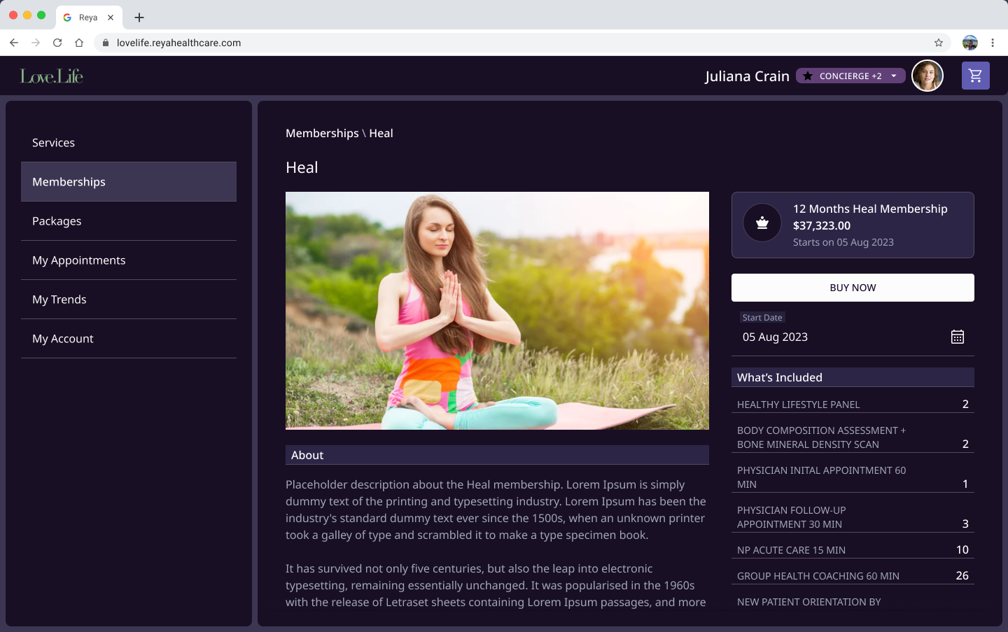This screenshot has width=1008, height=632.
Task: Click the Start Date field value
Action: click(x=775, y=337)
